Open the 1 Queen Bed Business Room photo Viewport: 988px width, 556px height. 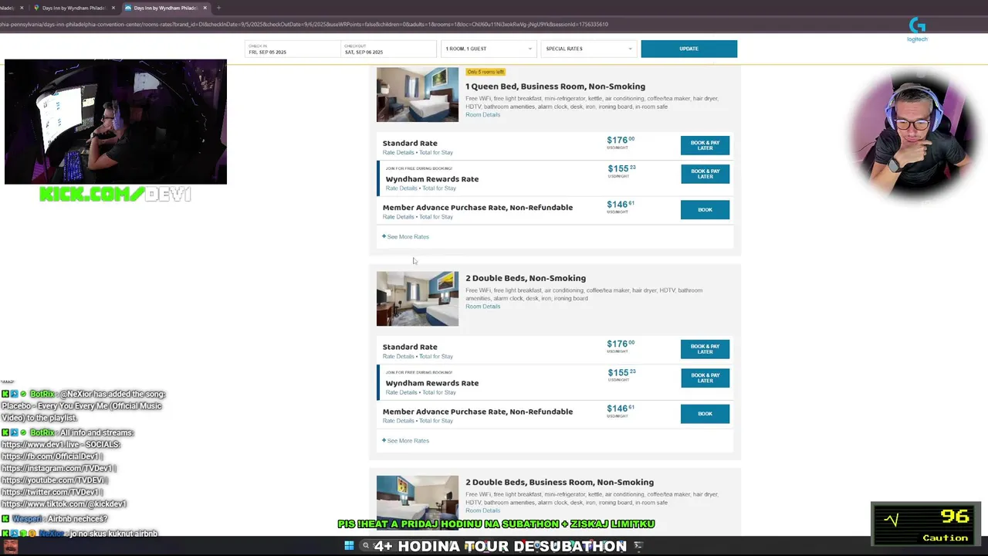[417, 94]
